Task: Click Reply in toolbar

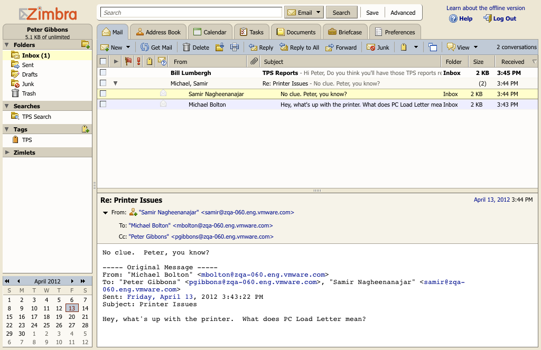Action: [x=261, y=47]
